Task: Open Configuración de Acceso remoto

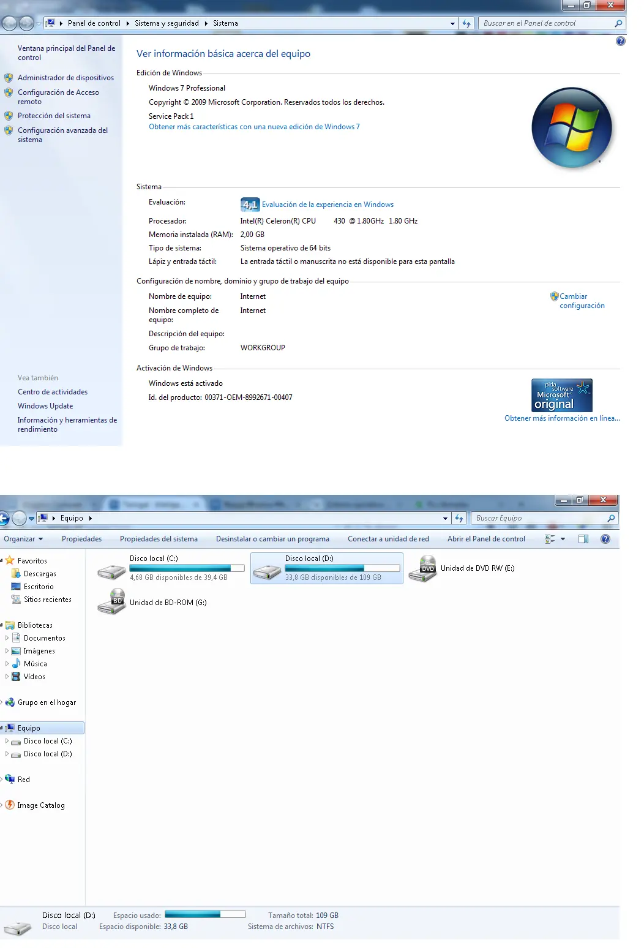Action: click(x=58, y=97)
